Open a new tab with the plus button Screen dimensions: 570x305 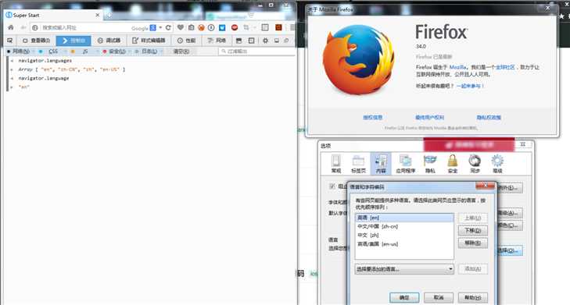[109, 16]
